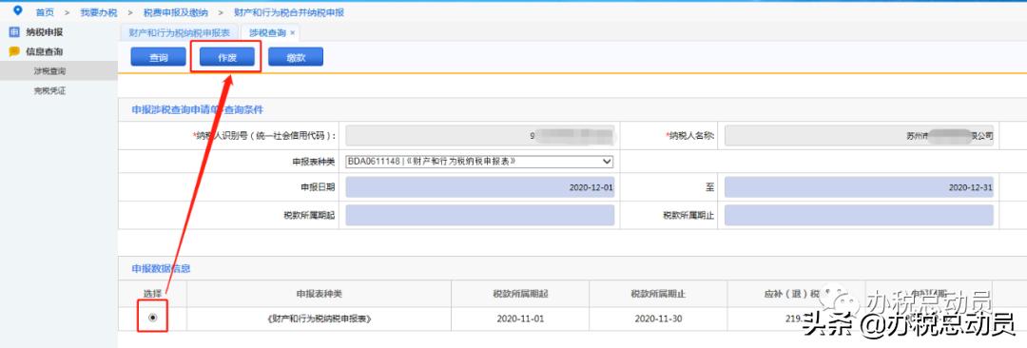Click the 信息查询 chat bubble icon

point(13,51)
